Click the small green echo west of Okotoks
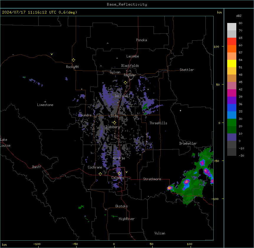The width and height of the screenshot is (254, 248). [x=81, y=207]
